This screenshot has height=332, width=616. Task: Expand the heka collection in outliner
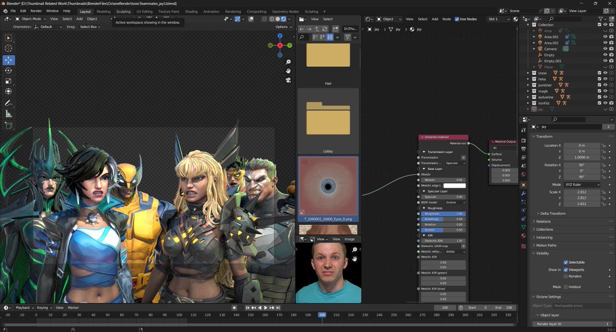(x=528, y=79)
